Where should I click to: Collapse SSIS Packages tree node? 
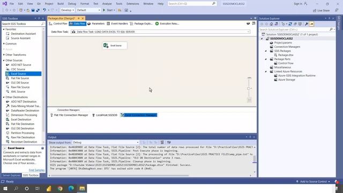pyautogui.click(x=266, y=51)
